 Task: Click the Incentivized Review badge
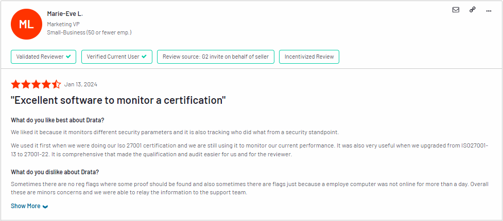[309, 57]
